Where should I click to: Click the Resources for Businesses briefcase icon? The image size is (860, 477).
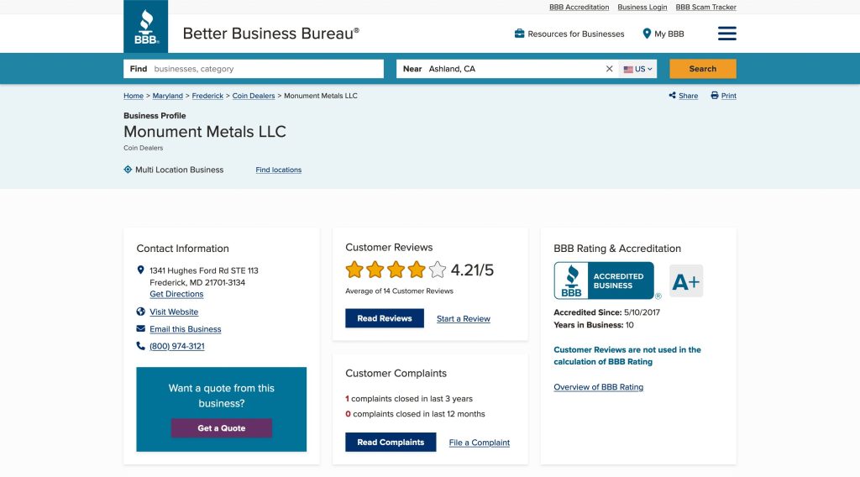(x=520, y=34)
